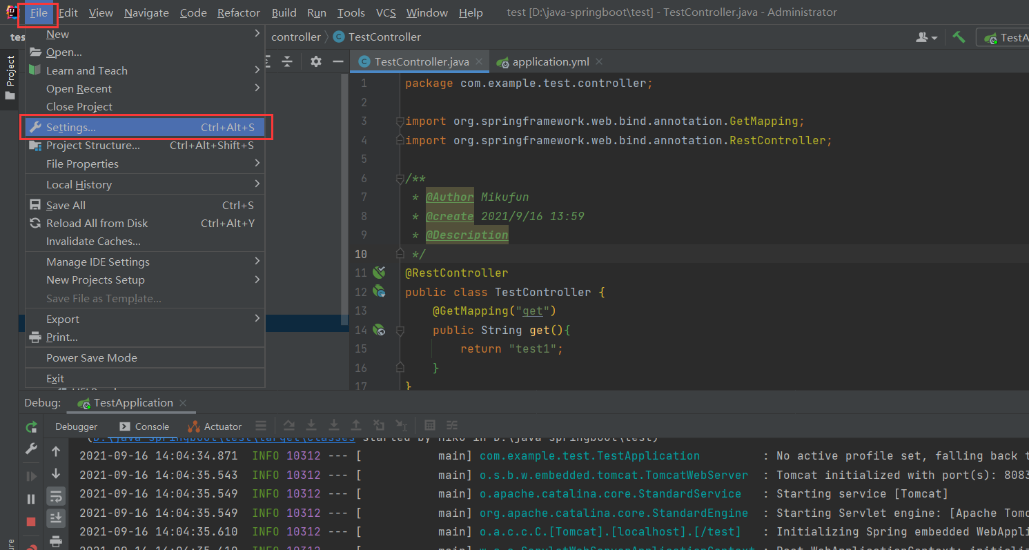Select Close Project in File menu

(145, 107)
